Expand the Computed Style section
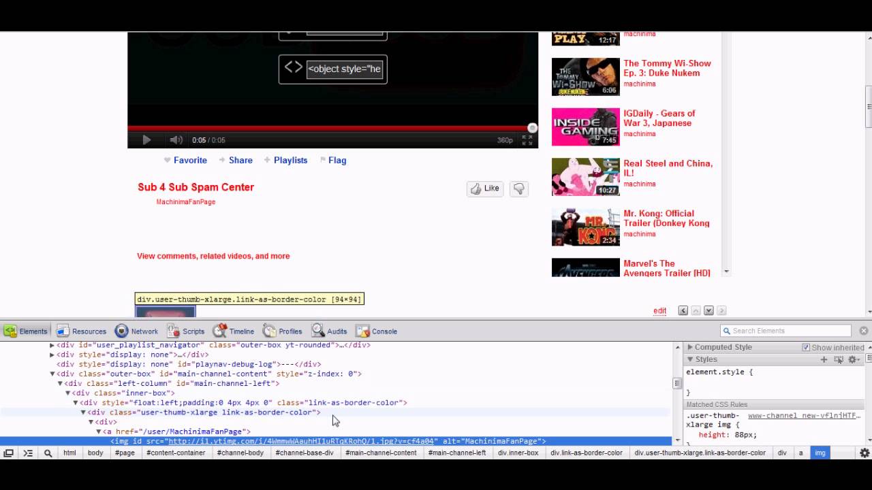 tap(690, 347)
